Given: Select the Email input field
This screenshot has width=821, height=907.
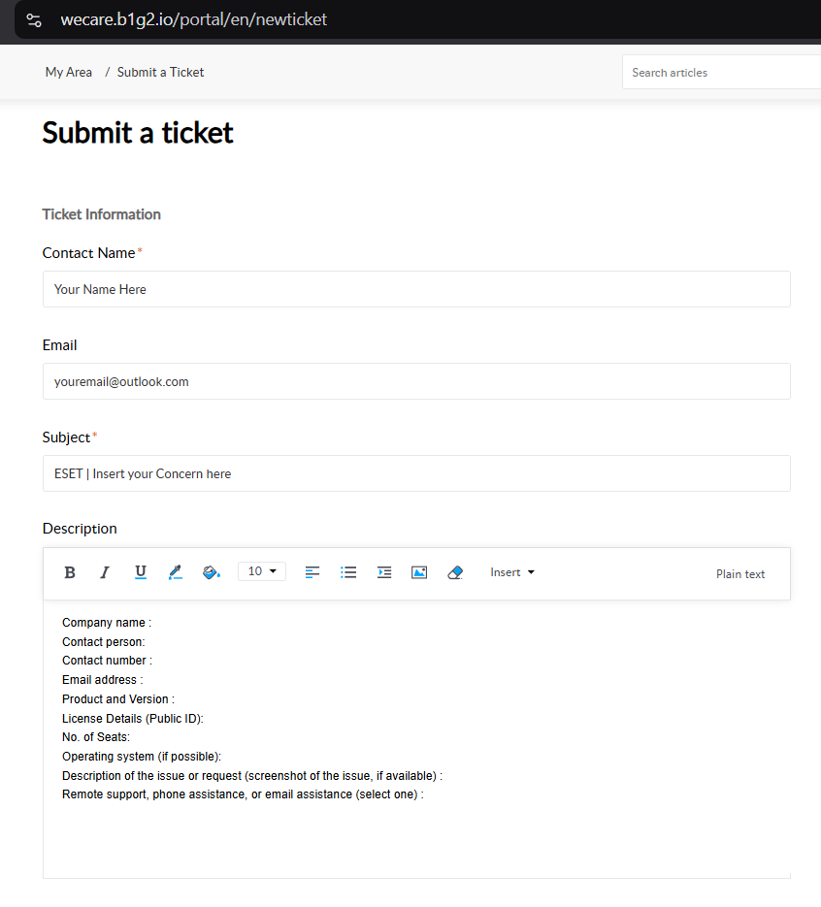Looking at the screenshot, I should (x=416, y=381).
